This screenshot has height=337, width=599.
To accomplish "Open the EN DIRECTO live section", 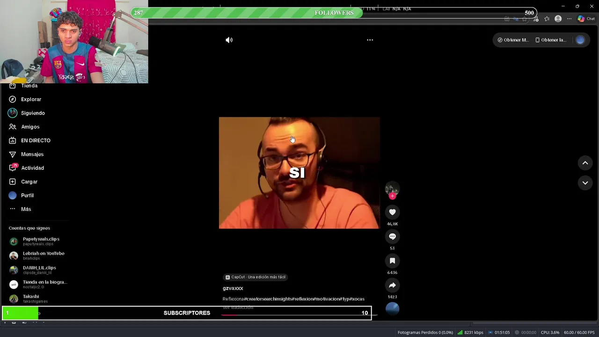I will [x=29, y=140].
